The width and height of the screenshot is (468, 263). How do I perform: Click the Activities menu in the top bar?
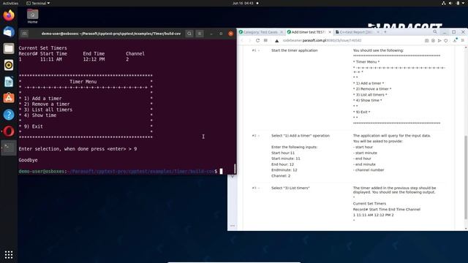pyautogui.click(x=10, y=3)
